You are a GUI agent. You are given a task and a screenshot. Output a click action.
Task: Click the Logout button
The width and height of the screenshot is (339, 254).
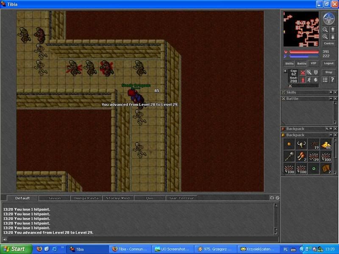tap(329, 63)
